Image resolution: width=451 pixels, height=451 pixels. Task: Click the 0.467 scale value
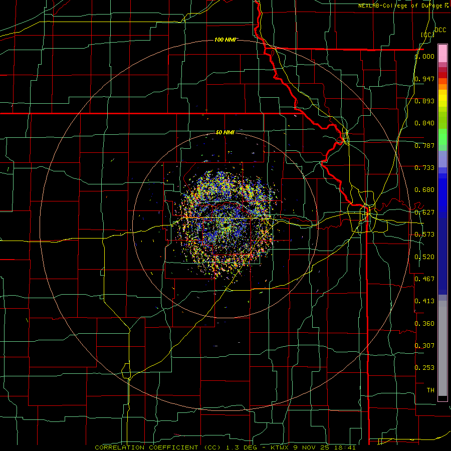coord(424,279)
